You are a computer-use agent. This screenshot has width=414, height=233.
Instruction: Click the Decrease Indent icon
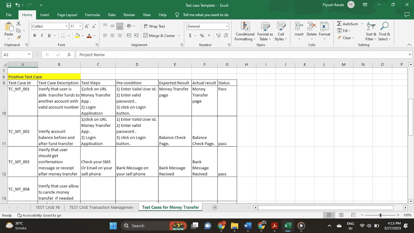click(x=129, y=36)
